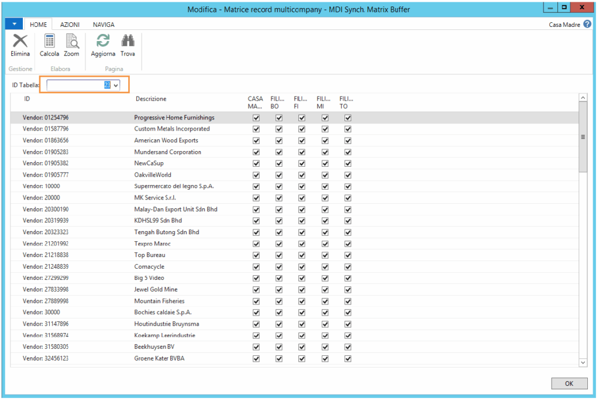
Task: Open help via the question mark icon
Action: (587, 25)
